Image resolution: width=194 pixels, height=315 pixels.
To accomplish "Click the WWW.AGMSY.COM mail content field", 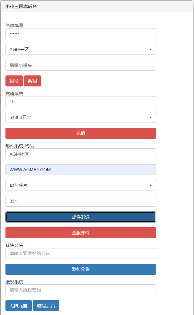I will click(x=80, y=170).
